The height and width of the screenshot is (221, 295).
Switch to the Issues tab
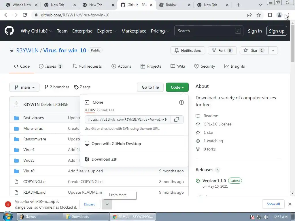(x=51, y=66)
